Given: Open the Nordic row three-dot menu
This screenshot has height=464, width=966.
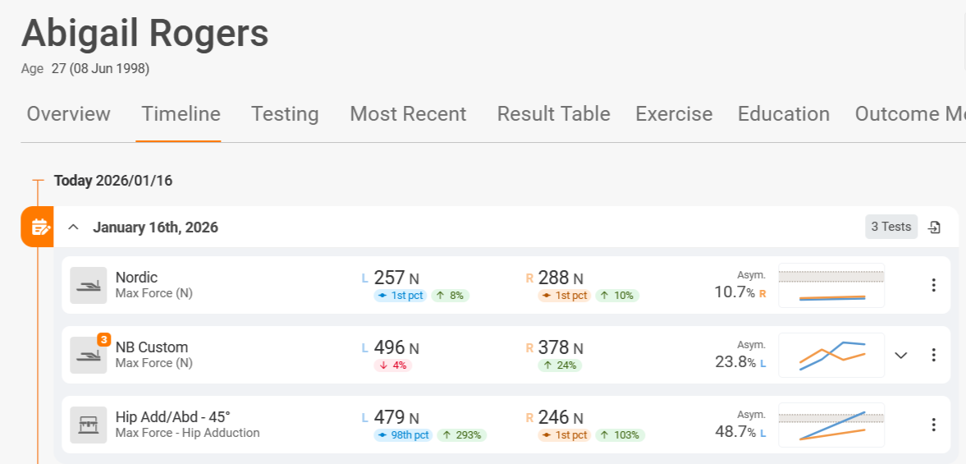Looking at the screenshot, I should tap(933, 286).
